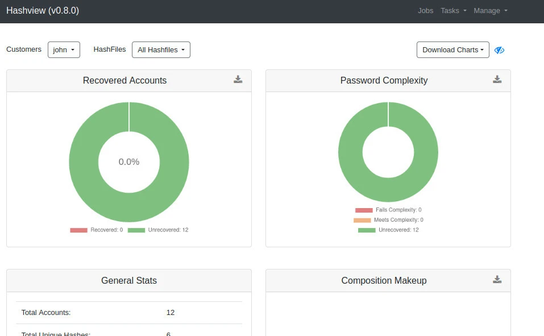The height and width of the screenshot is (336, 544).
Task: Click the Hashview (v0.8.0) brand link
Action: 43,11
